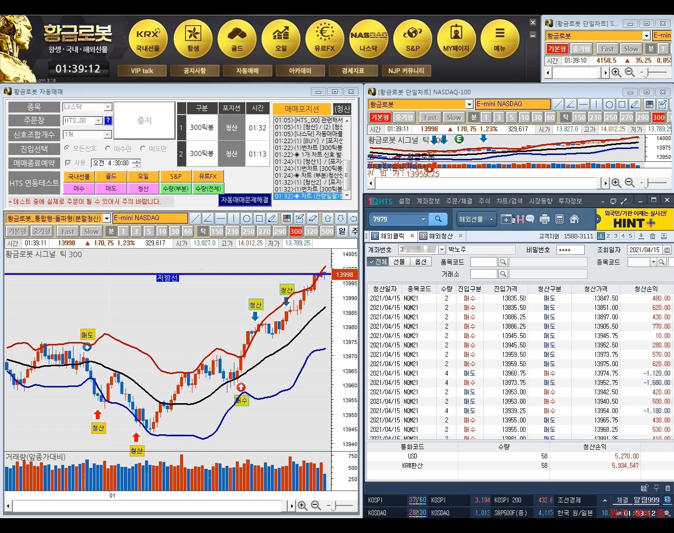Select 300 tick button in bottom chart
This screenshot has width=674, height=533.
[296, 231]
